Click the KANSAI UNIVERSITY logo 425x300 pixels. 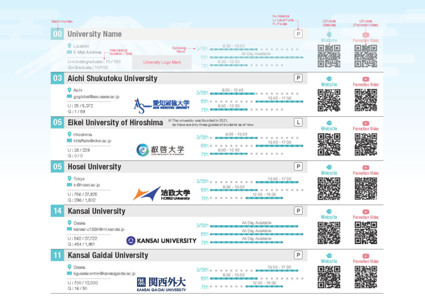tap(161, 240)
